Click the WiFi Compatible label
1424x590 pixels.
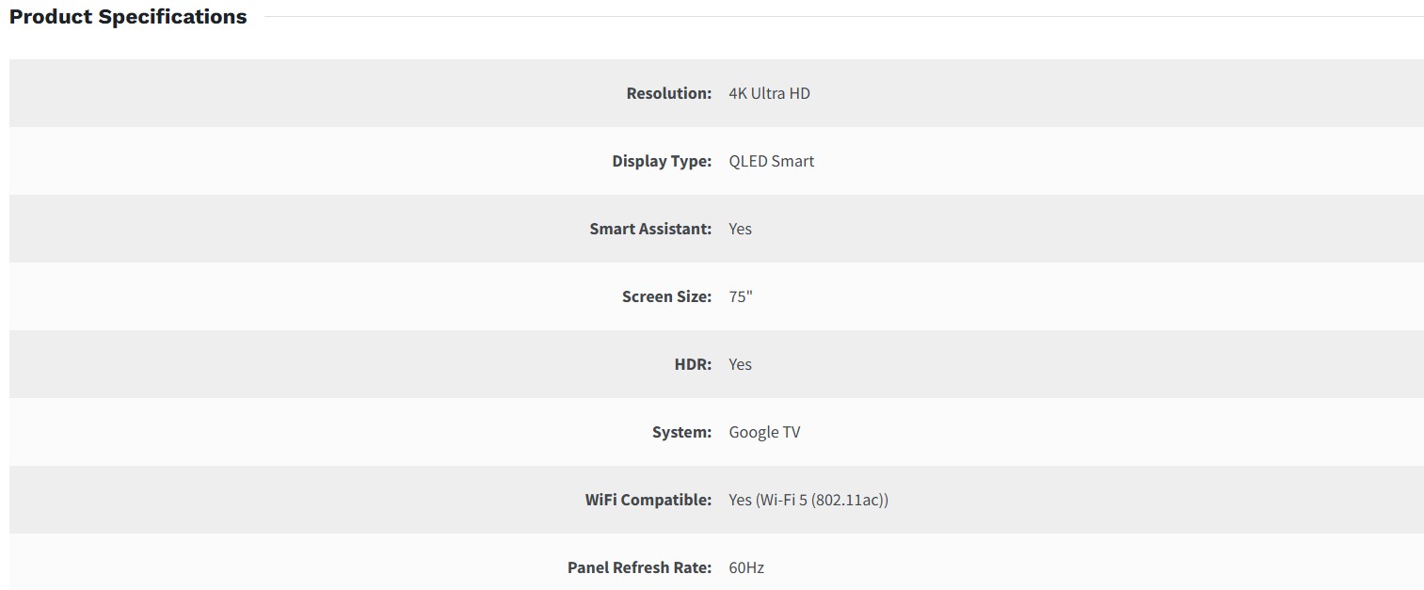648,500
